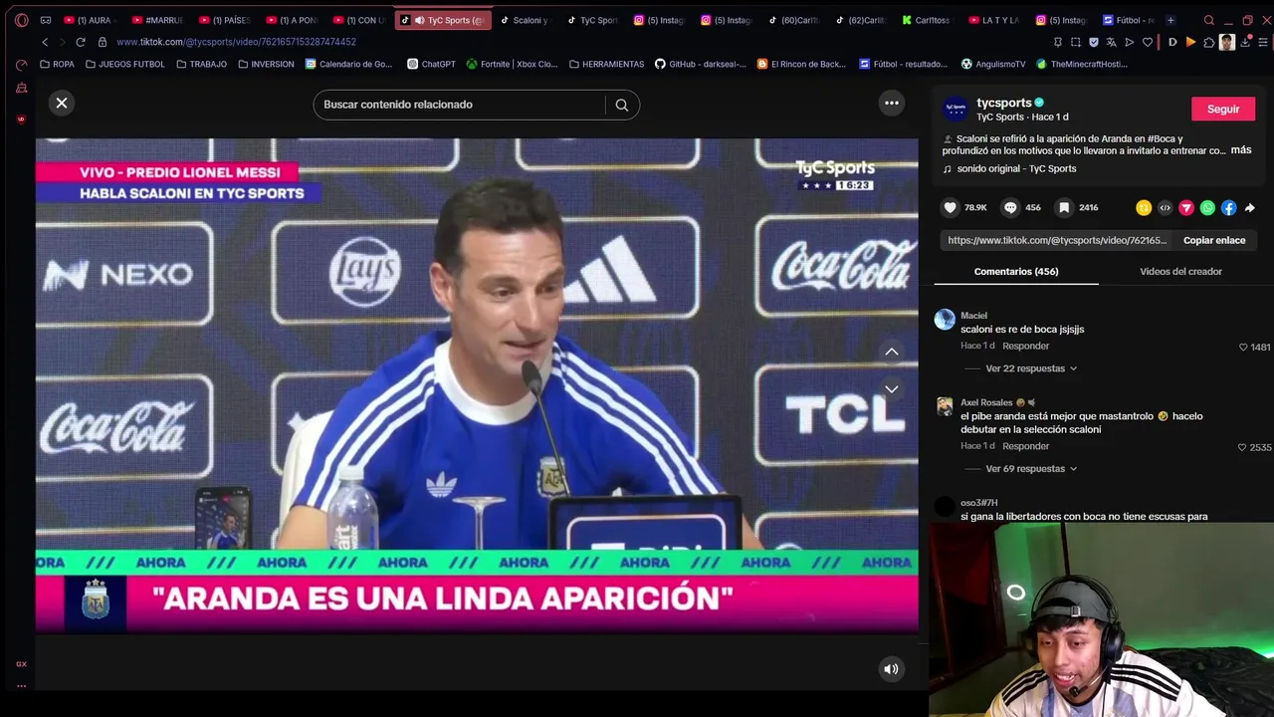Image resolution: width=1274 pixels, height=717 pixels.
Task: Click the Opera GX logo menu
Action: [x=21, y=20]
